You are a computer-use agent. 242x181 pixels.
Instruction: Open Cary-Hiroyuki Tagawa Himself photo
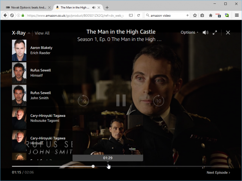(19, 141)
